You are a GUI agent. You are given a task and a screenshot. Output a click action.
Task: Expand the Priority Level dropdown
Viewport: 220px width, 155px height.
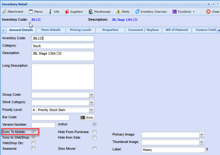tap(91, 110)
